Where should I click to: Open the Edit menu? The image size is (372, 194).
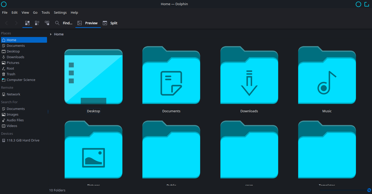(14, 12)
